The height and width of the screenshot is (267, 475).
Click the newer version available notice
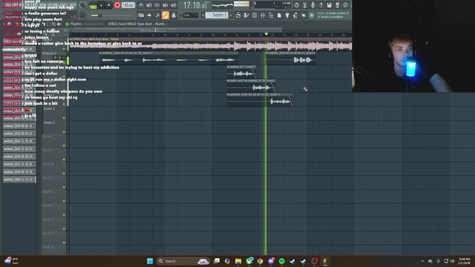[x=333, y=15]
